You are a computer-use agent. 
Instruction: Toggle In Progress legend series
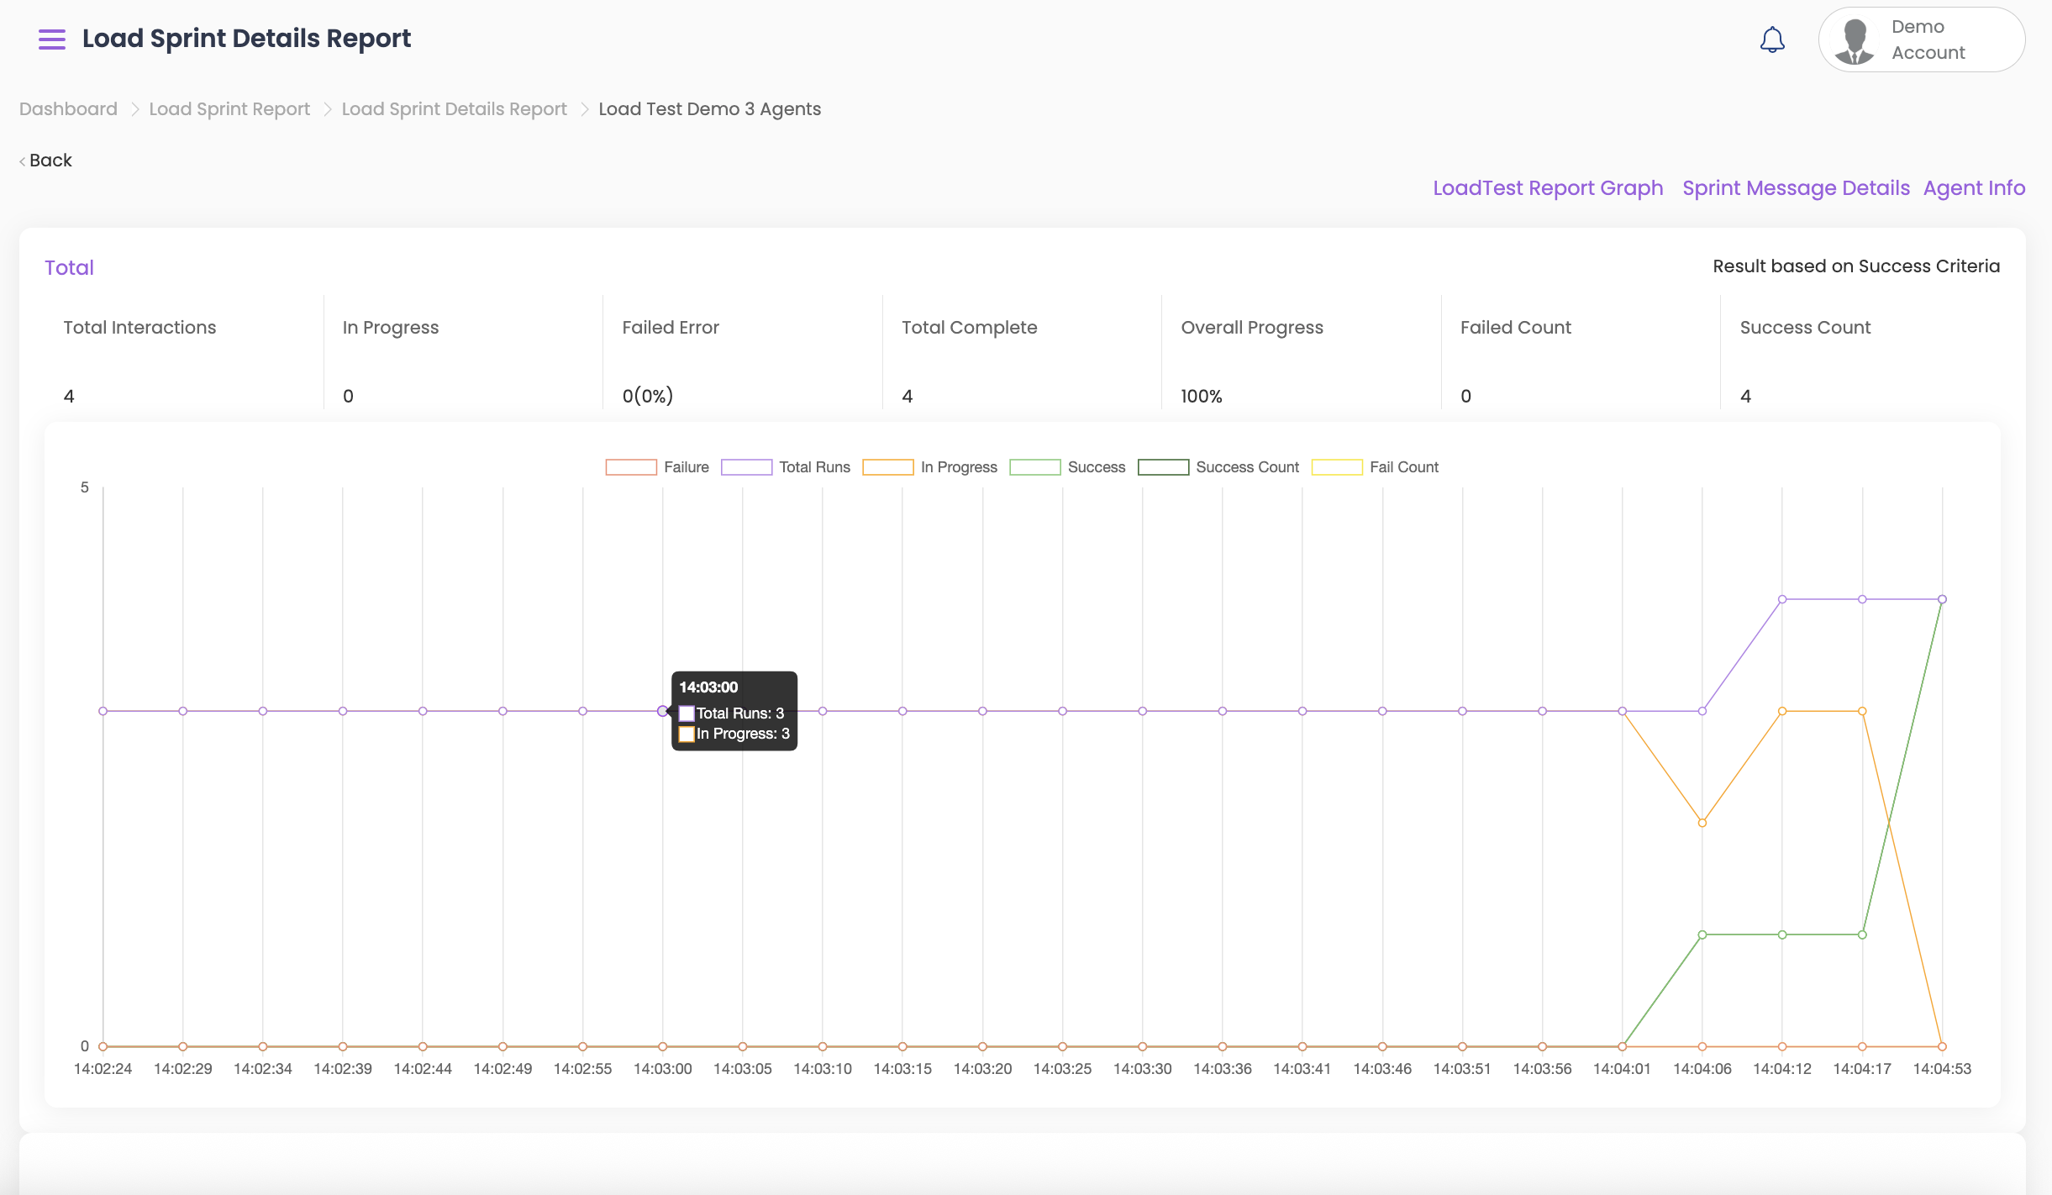coord(888,467)
